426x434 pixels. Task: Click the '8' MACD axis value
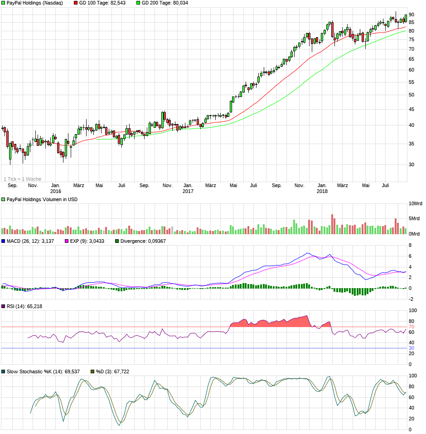410,245
